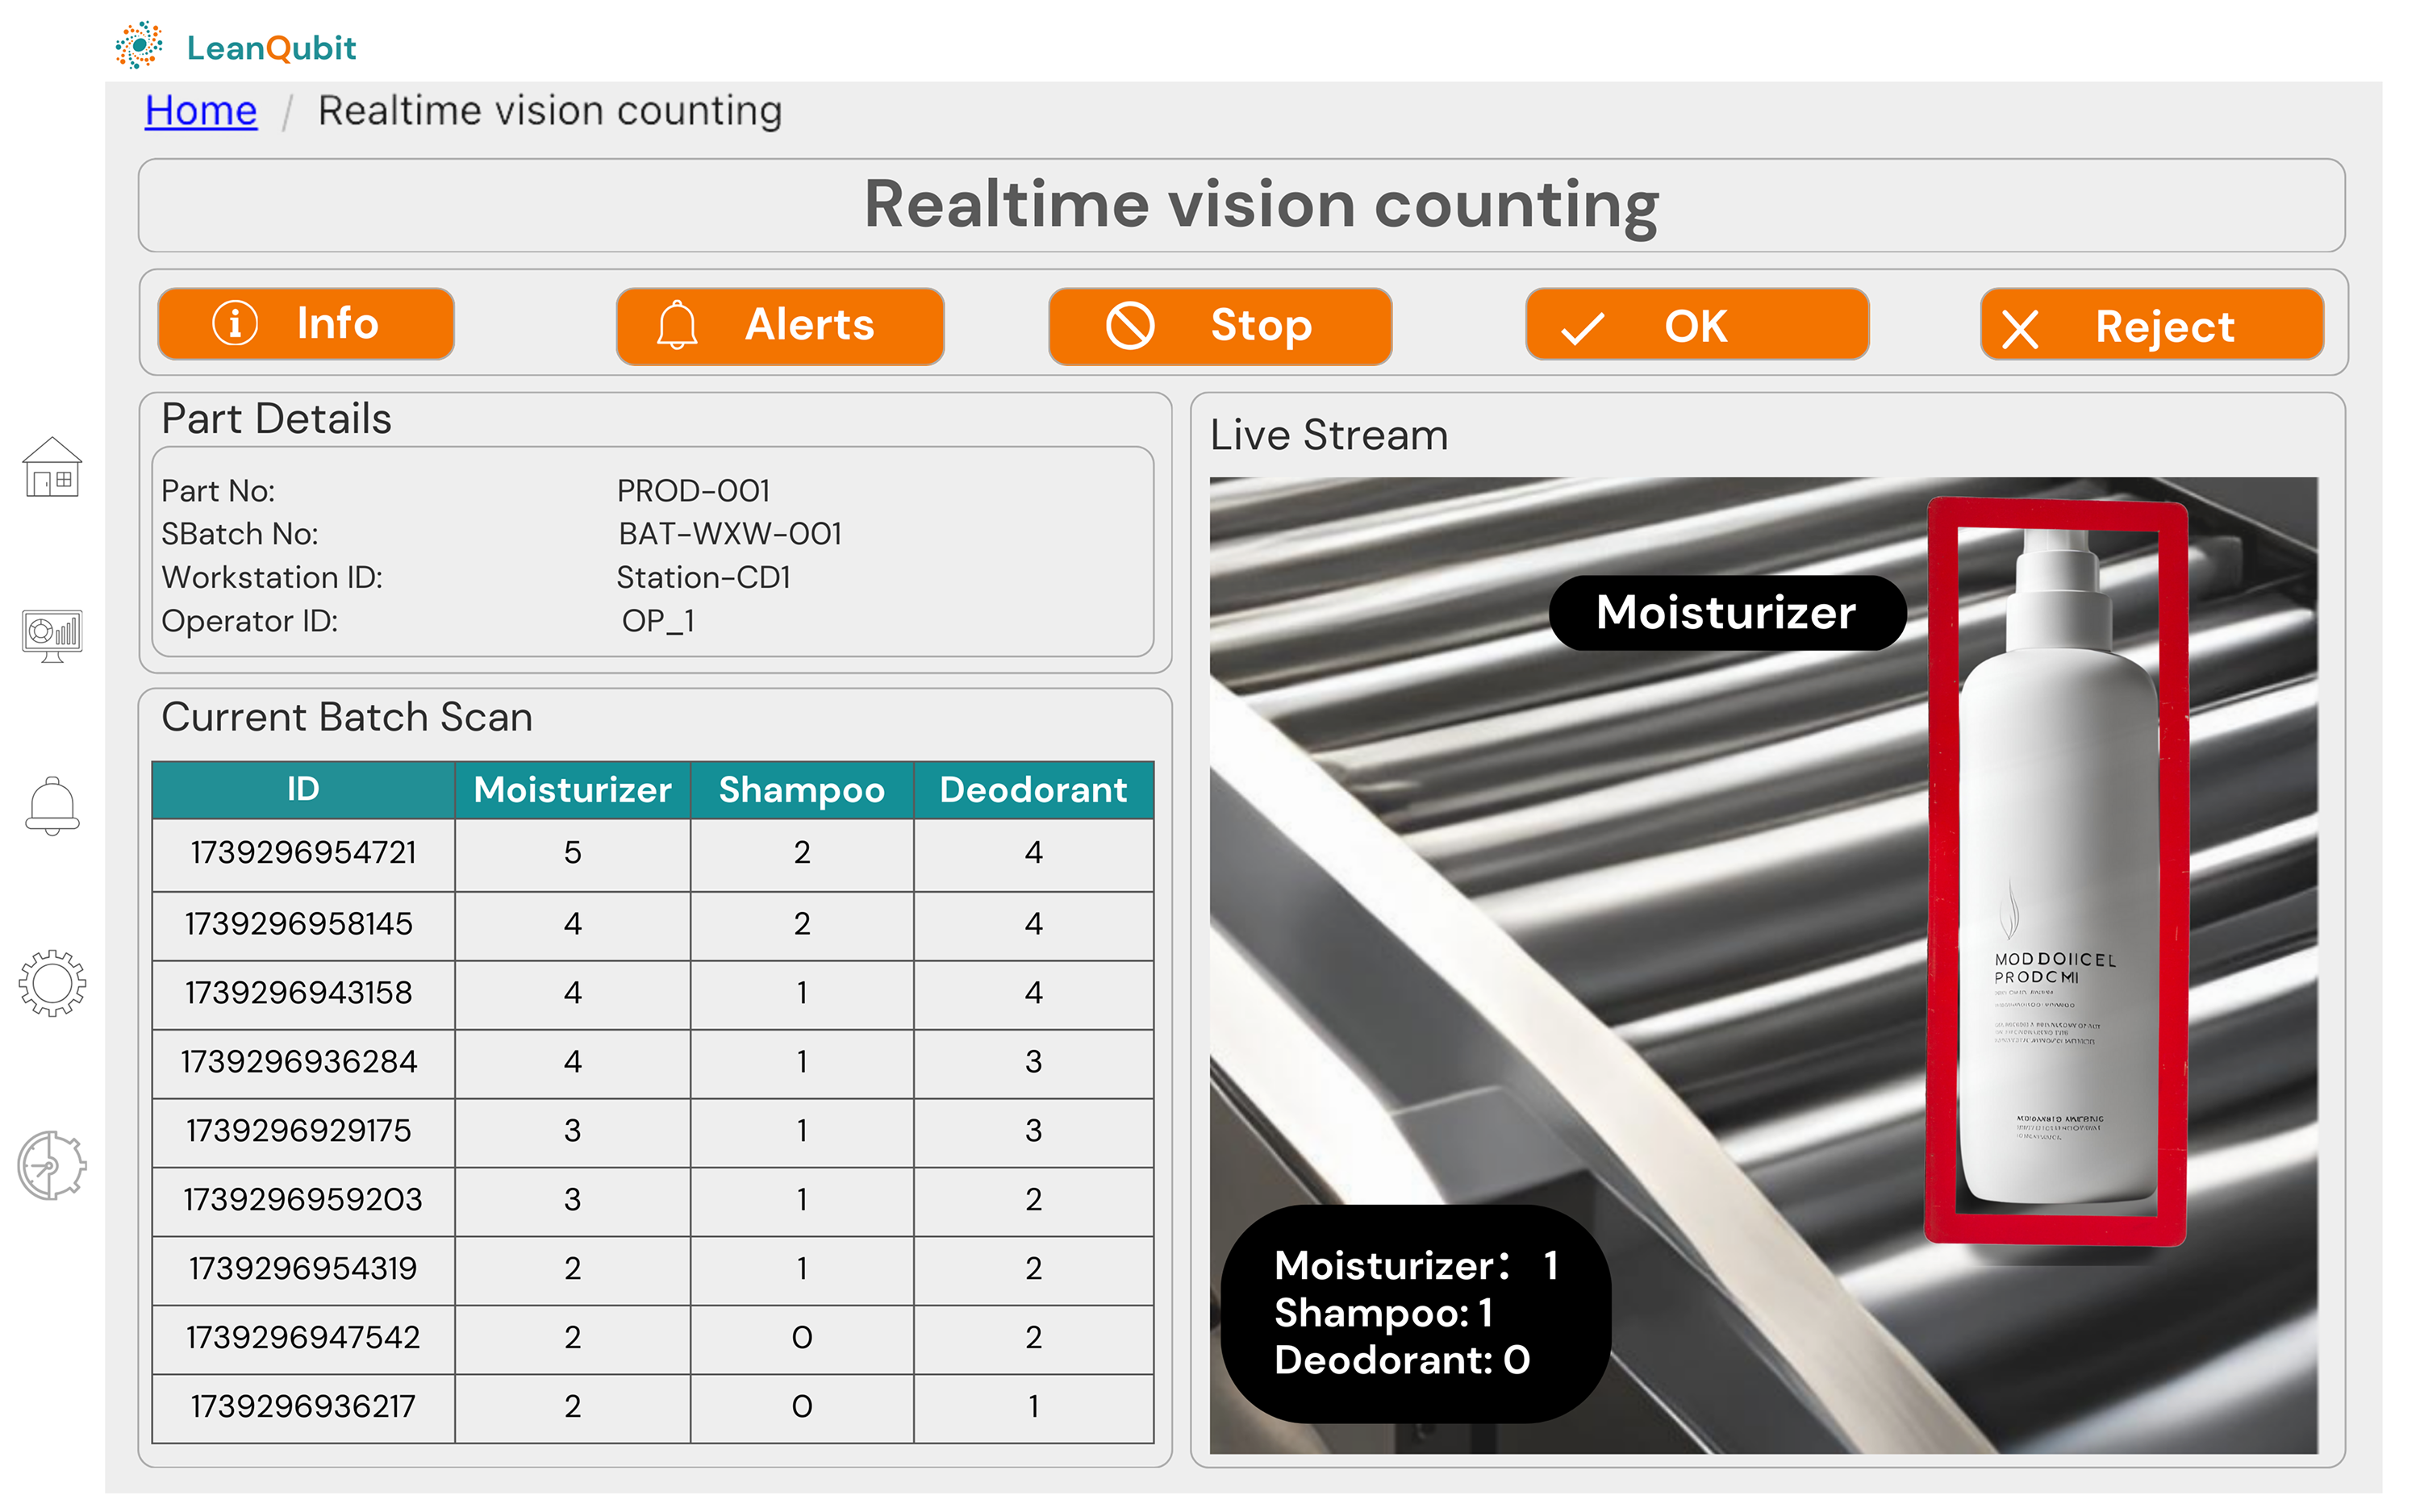Viewport: 2420px width, 1512px height.
Task: Click the Moisturizer column header
Action: coord(572,790)
